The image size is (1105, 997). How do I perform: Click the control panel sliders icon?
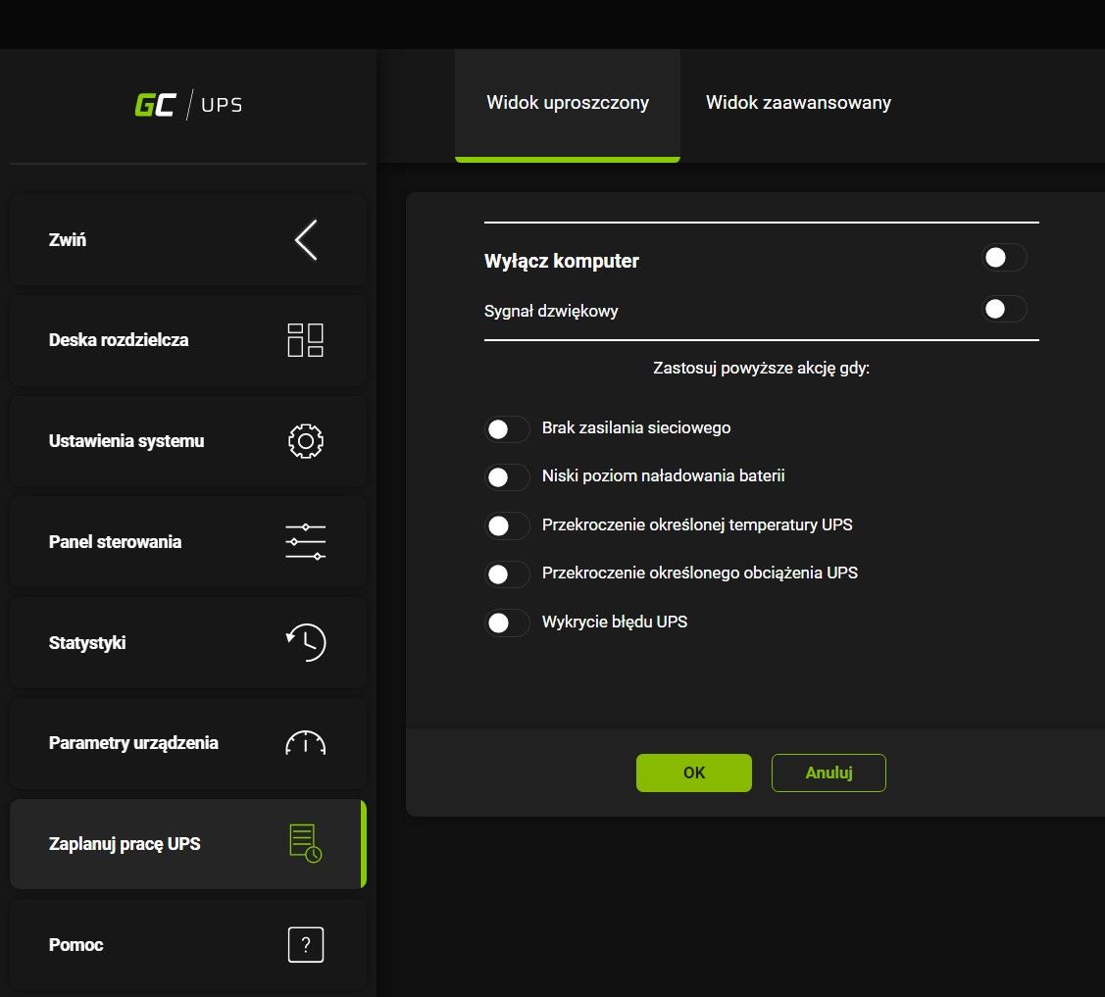tap(305, 542)
